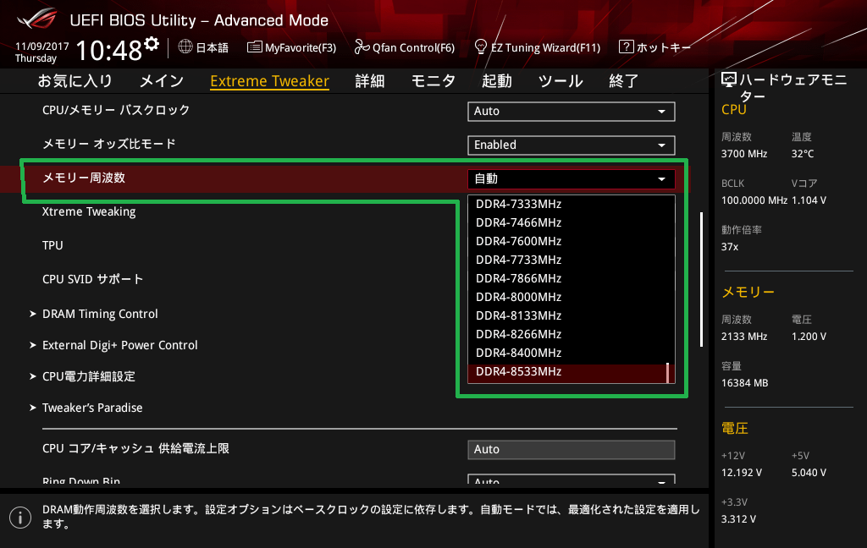Open the 終了 tab

tap(624, 81)
